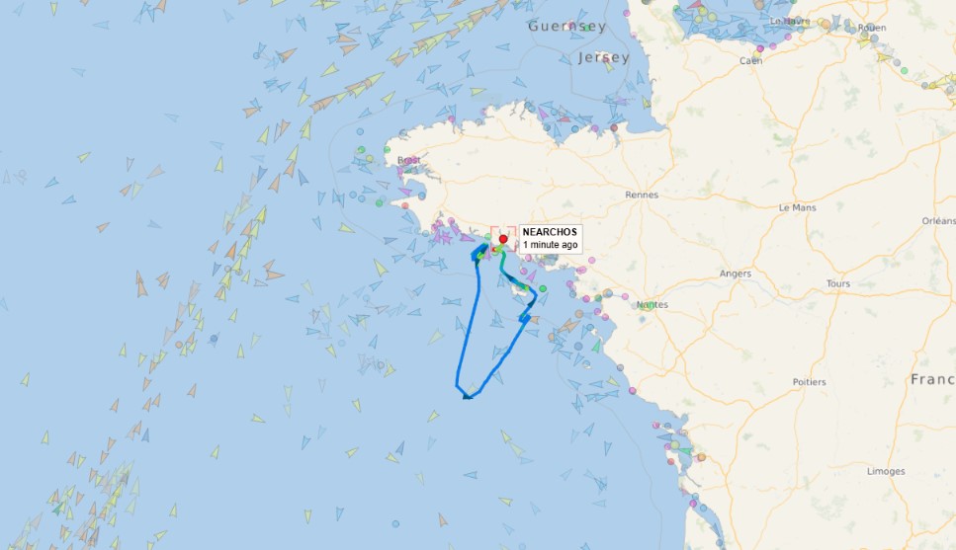
Task: Select the Caen city label
Action: (x=750, y=61)
